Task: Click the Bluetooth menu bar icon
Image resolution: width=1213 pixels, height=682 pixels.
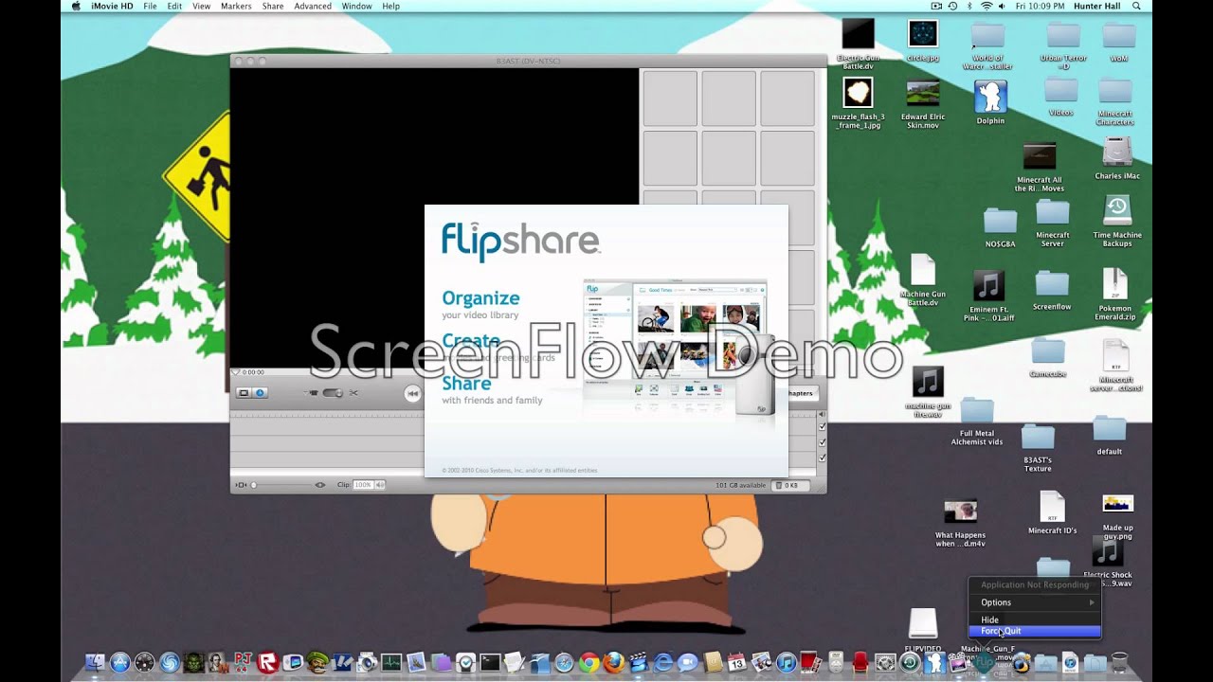Action: point(969,6)
